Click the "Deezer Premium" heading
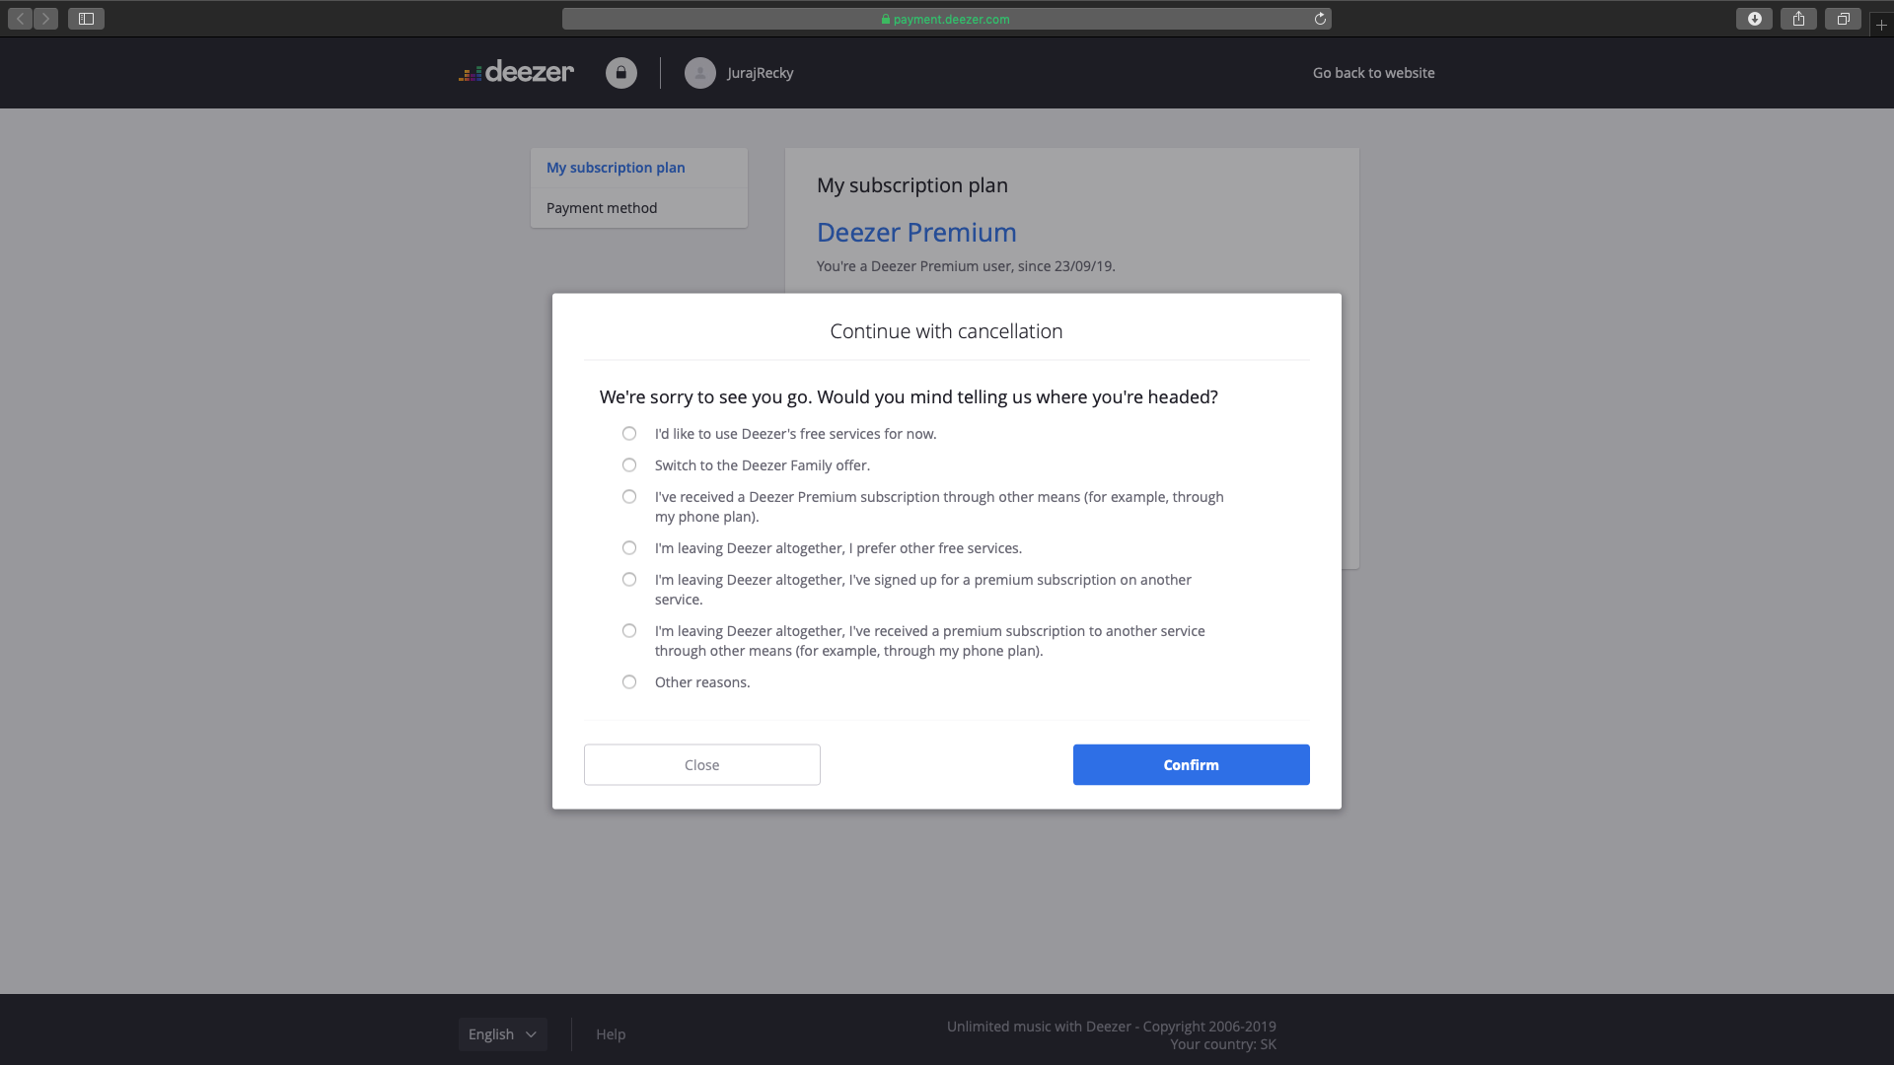The height and width of the screenshot is (1065, 1894). tap(916, 233)
